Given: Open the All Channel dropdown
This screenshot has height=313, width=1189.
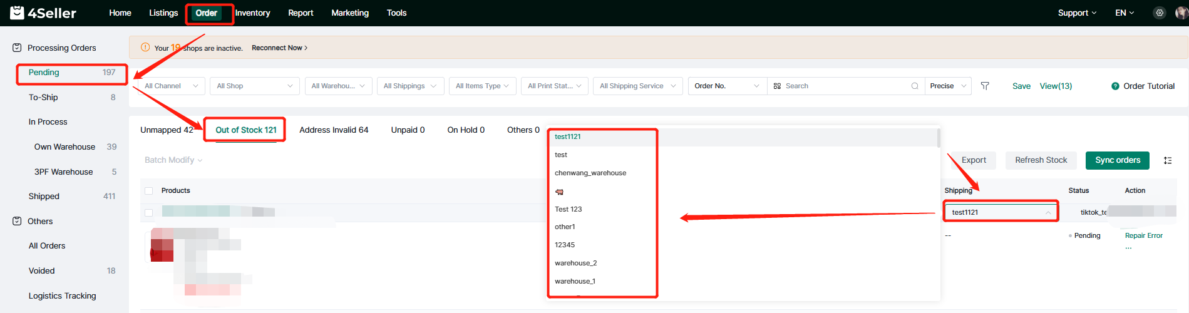Looking at the screenshot, I should click(x=172, y=86).
